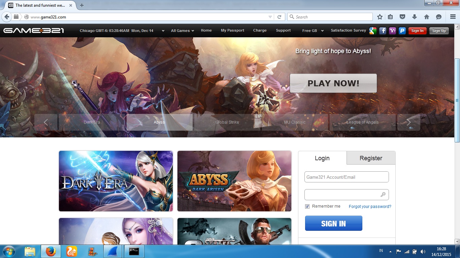Click the GAME321 logo
This screenshot has height=258, width=460.
click(x=34, y=31)
